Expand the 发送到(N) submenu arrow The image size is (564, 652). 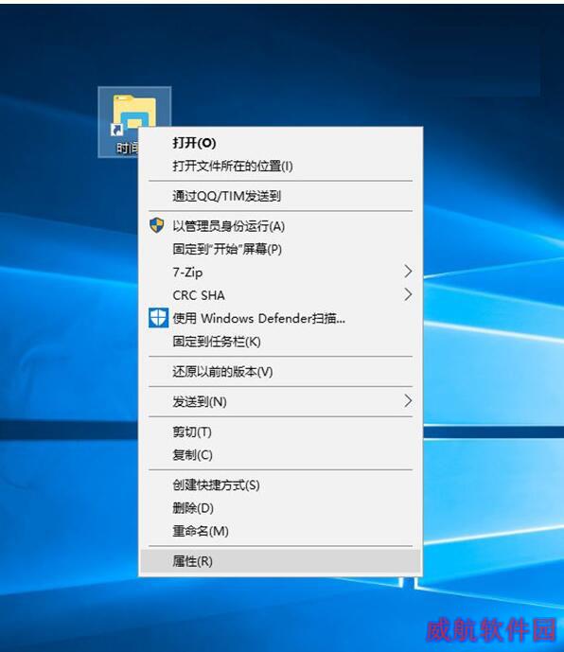[408, 401]
